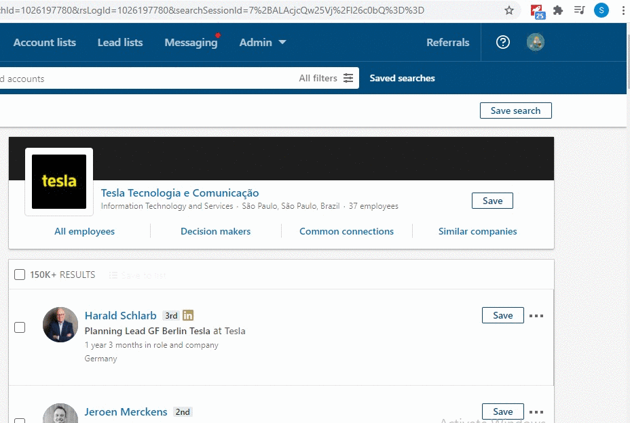Save lead Harald Schlarb
The width and height of the screenshot is (630, 423).
click(502, 315)
